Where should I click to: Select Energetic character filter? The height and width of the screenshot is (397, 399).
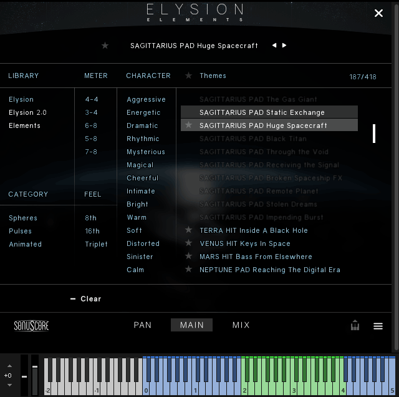coord(143,112)
